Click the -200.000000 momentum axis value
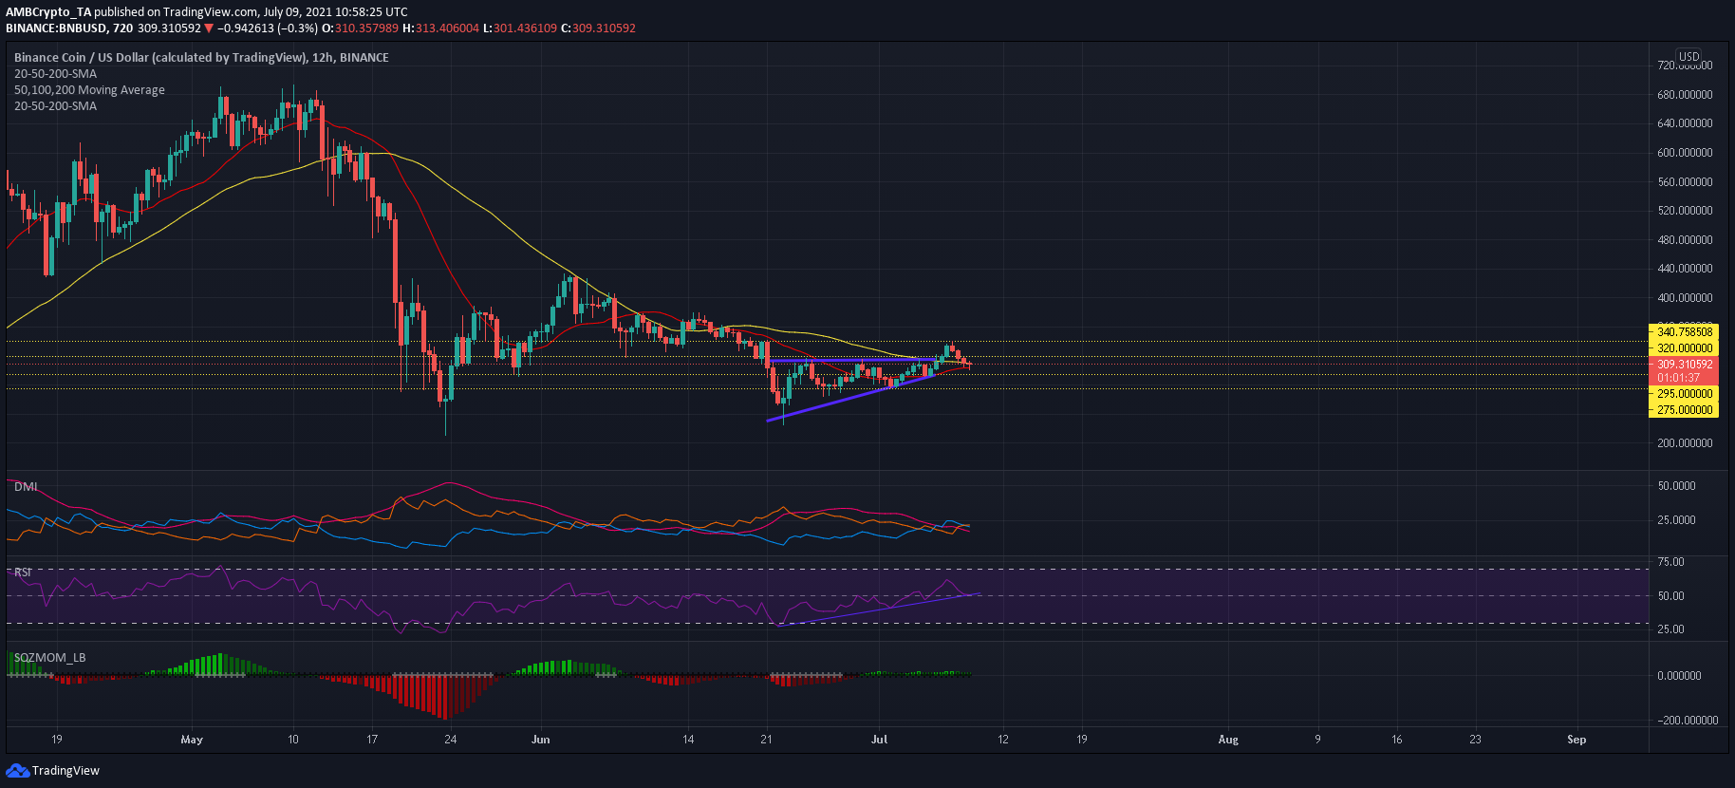 (1688, 721)
